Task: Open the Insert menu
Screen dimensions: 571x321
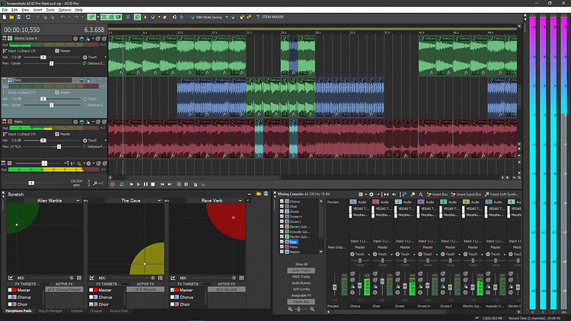Action: click(37, 10)
